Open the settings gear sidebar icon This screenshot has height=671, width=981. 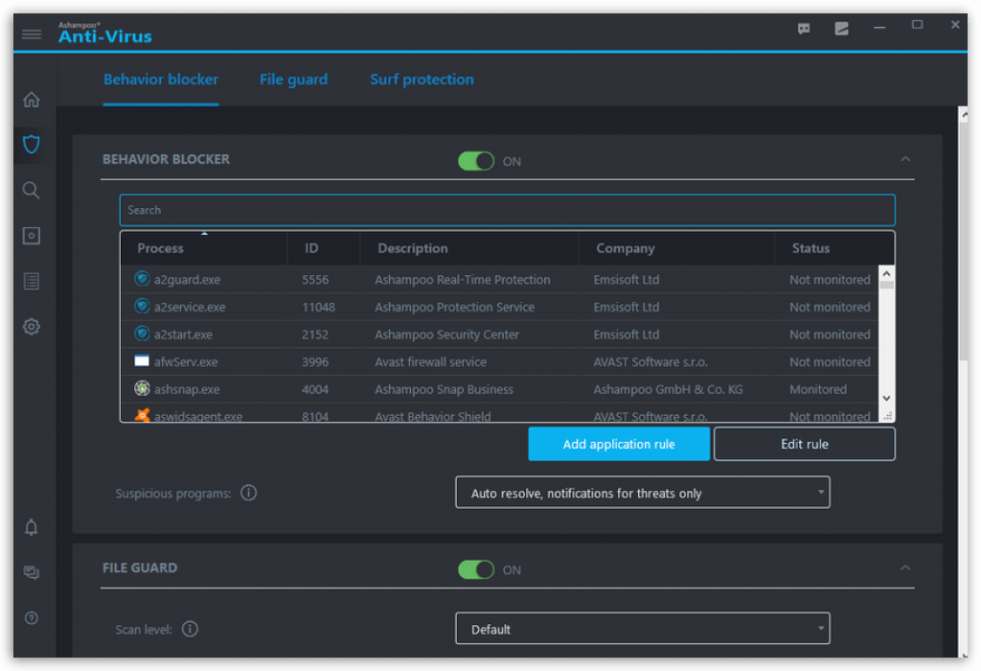click(32, 326)
